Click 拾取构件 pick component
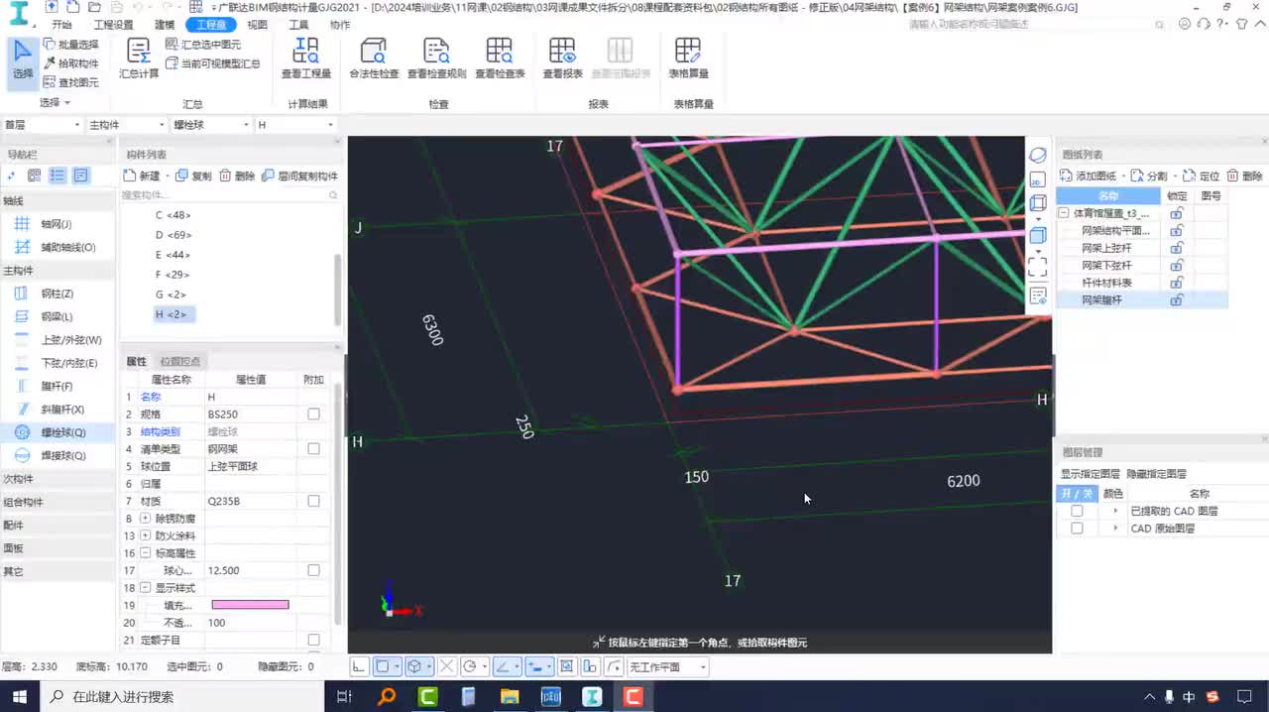This screenshot has height=712, width=1269. [x=70, y=63]
